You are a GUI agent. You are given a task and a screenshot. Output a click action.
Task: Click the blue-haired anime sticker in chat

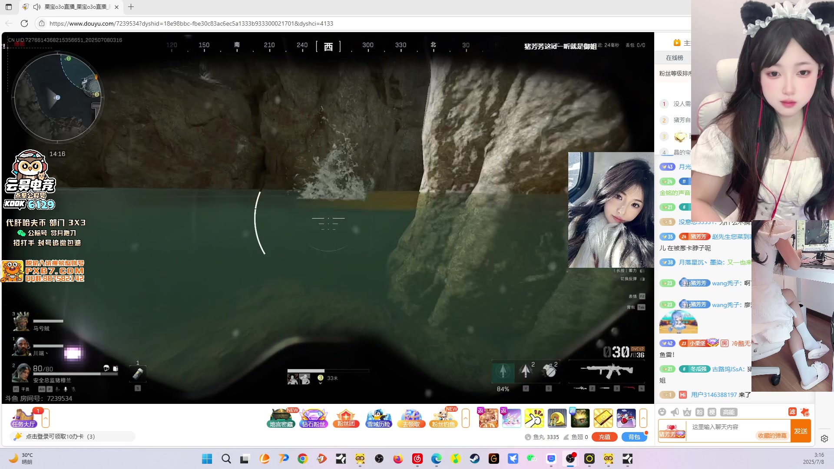click(678, 322)
